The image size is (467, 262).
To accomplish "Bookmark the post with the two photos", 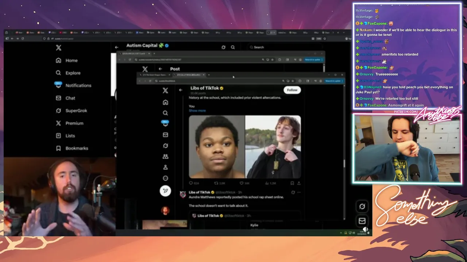I will pyautogui.click(x=292, y=183).
